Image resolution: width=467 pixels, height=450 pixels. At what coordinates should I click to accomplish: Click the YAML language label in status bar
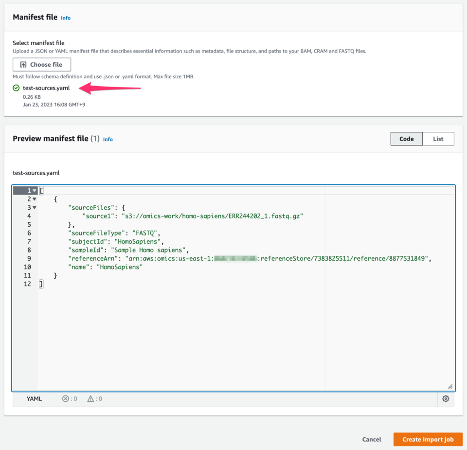34,398
